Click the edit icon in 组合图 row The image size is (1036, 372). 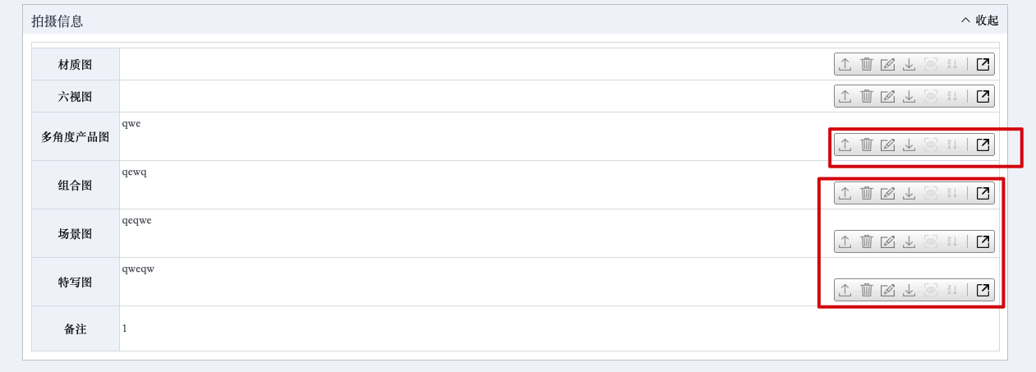[887, 193]
